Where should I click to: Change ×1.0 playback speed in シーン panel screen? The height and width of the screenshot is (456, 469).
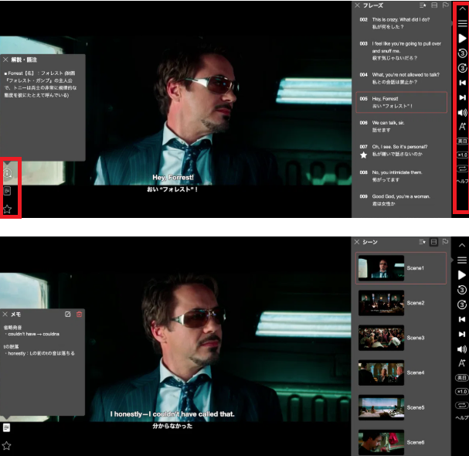pyautogui.click(x=461, y=391)
